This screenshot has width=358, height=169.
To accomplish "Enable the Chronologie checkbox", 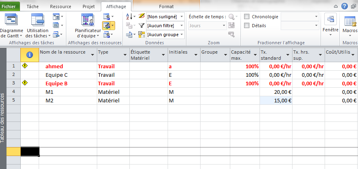I will click(x=247, y=17).
